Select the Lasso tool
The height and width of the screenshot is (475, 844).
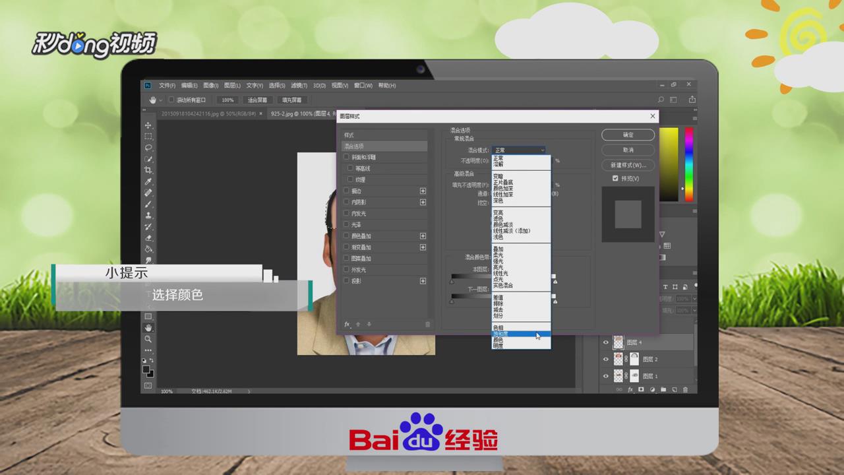[x=148, y=148]
